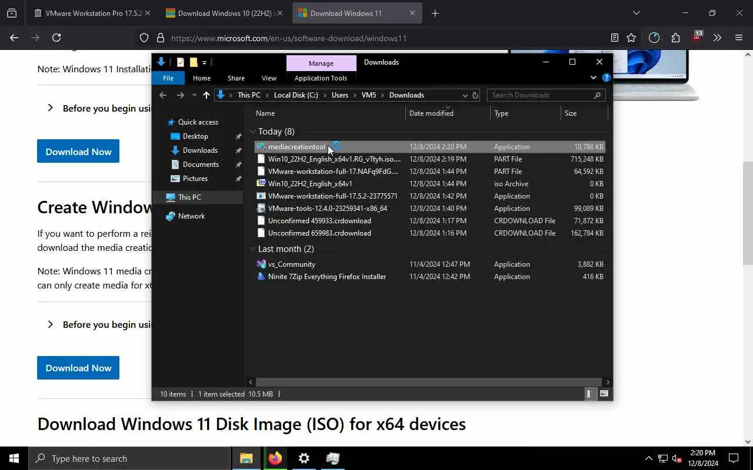
Task: Click the vs_Community installer icon
Action: 262,264
